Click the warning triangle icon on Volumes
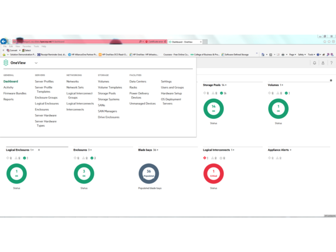This screenshot has height=252, width=336. coord(278,93)
